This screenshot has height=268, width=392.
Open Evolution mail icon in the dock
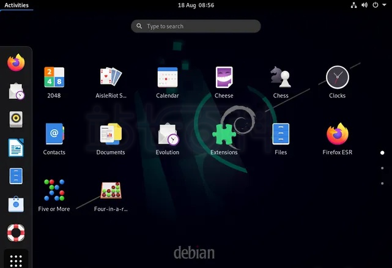point(17,91)
